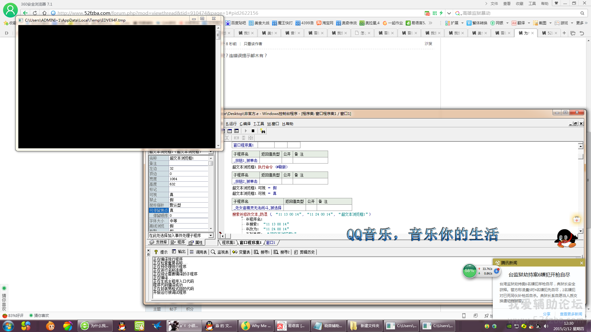Open the event handler subroutine dropdown
The width and height of the screenshot is (591, 332).
pyautogui.click(x=211, y=235)
